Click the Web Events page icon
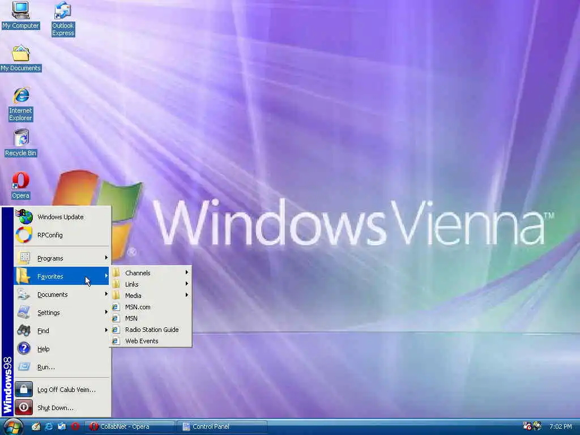Screen dimensions: 580x435 [116, 340]
